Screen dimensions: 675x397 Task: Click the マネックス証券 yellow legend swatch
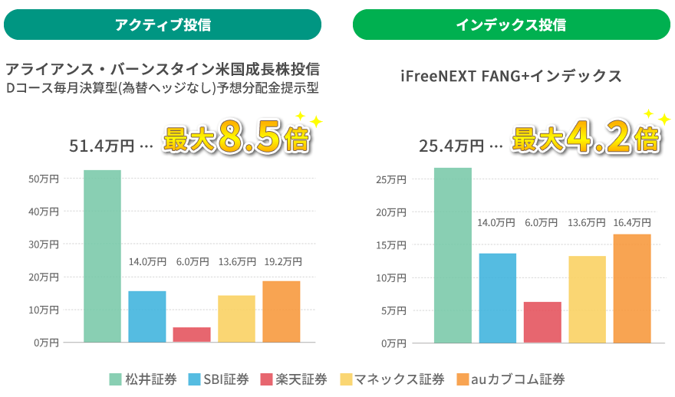[x=346, y=379]
